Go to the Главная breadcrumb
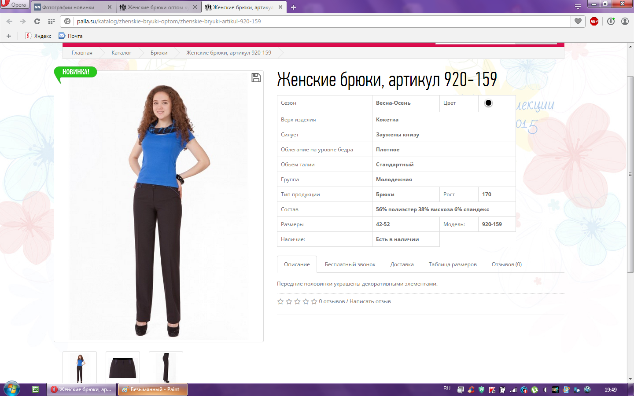This screenshot has width=634, height=396. (x=82, y=53)
